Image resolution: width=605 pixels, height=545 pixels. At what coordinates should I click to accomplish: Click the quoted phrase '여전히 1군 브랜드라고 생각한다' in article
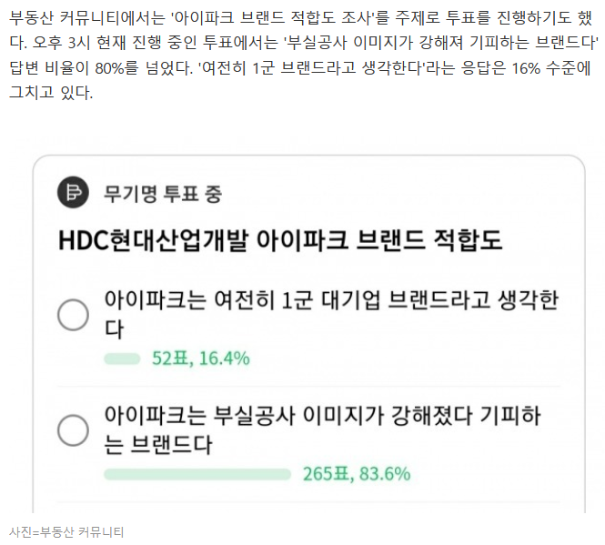tap(311, 68)
